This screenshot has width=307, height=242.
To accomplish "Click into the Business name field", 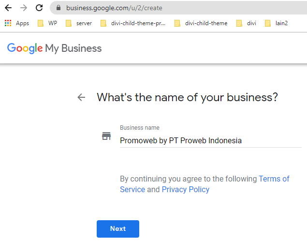I will click(x=211, y=141).
